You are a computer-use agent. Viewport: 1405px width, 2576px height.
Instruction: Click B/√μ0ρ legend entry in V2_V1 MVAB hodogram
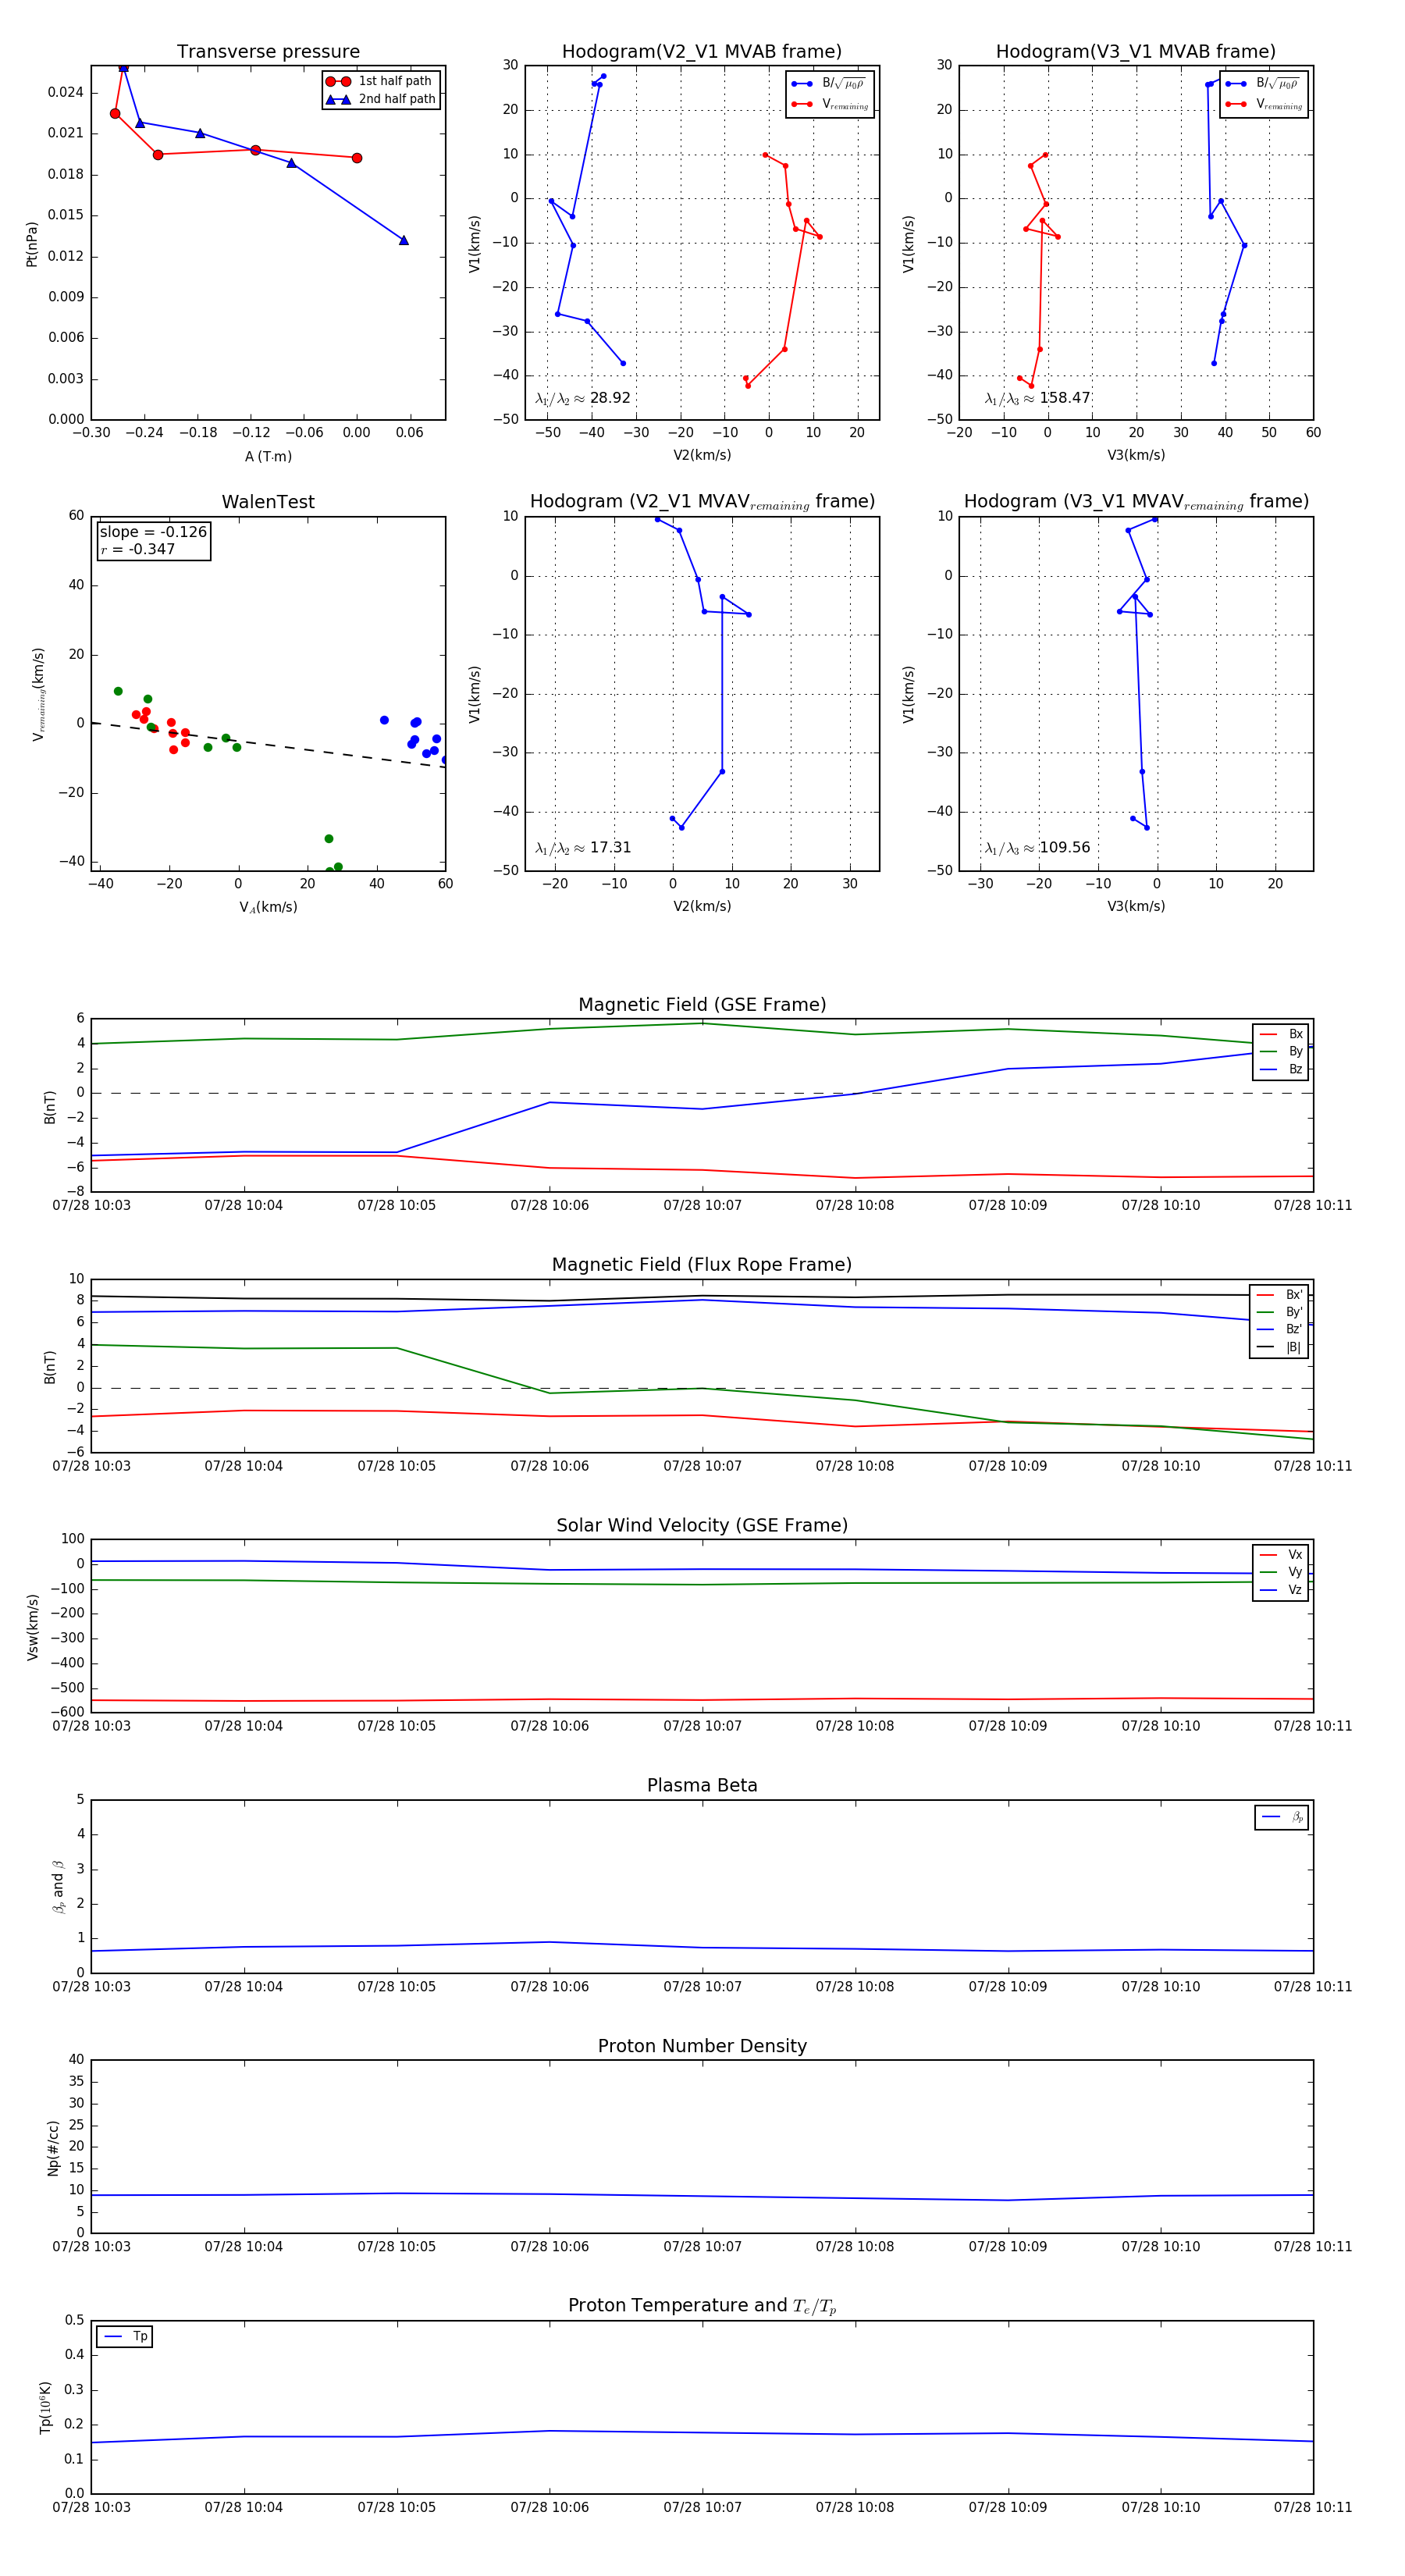[829, 84]
